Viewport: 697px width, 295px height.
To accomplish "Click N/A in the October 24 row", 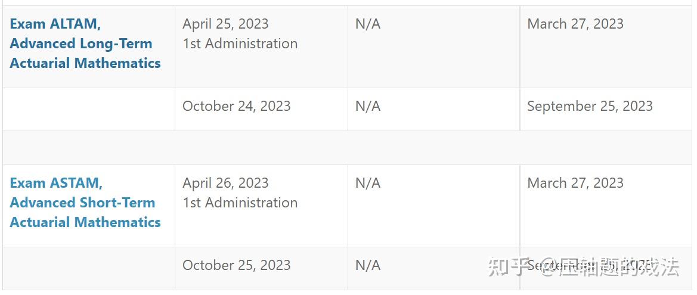I will click(x=367, y=106).
